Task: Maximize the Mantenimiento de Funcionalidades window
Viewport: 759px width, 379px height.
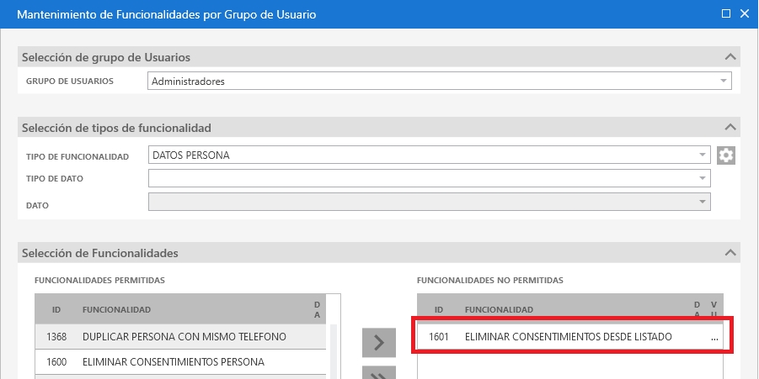Action: (x=725, y=13)
